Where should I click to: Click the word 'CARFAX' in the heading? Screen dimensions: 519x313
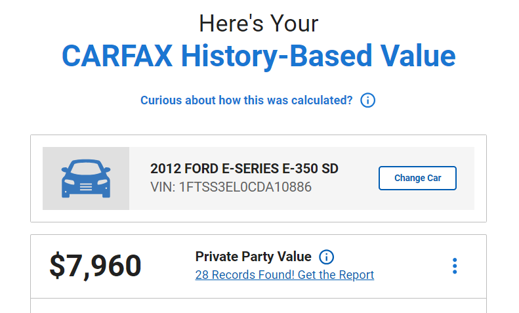117,56
